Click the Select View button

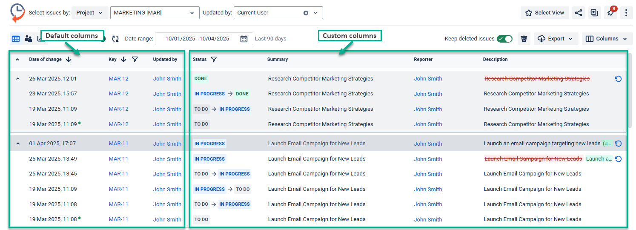(x=544, y=13)
